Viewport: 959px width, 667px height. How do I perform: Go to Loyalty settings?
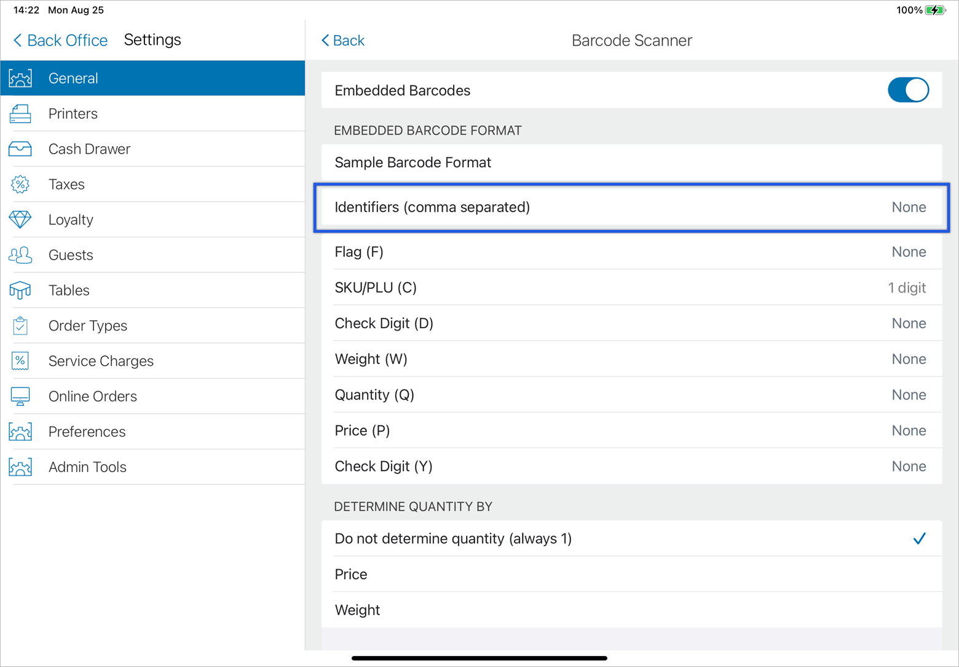[x=152, y=219]
